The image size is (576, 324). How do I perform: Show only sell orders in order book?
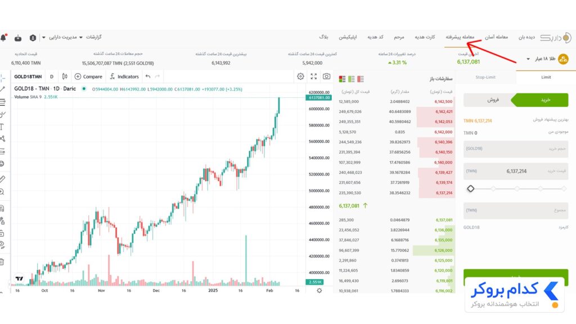click(360, 79)
